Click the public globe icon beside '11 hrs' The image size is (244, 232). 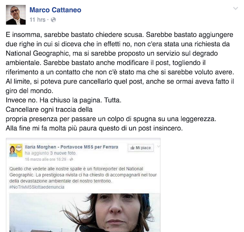click(x=53, y=20)
